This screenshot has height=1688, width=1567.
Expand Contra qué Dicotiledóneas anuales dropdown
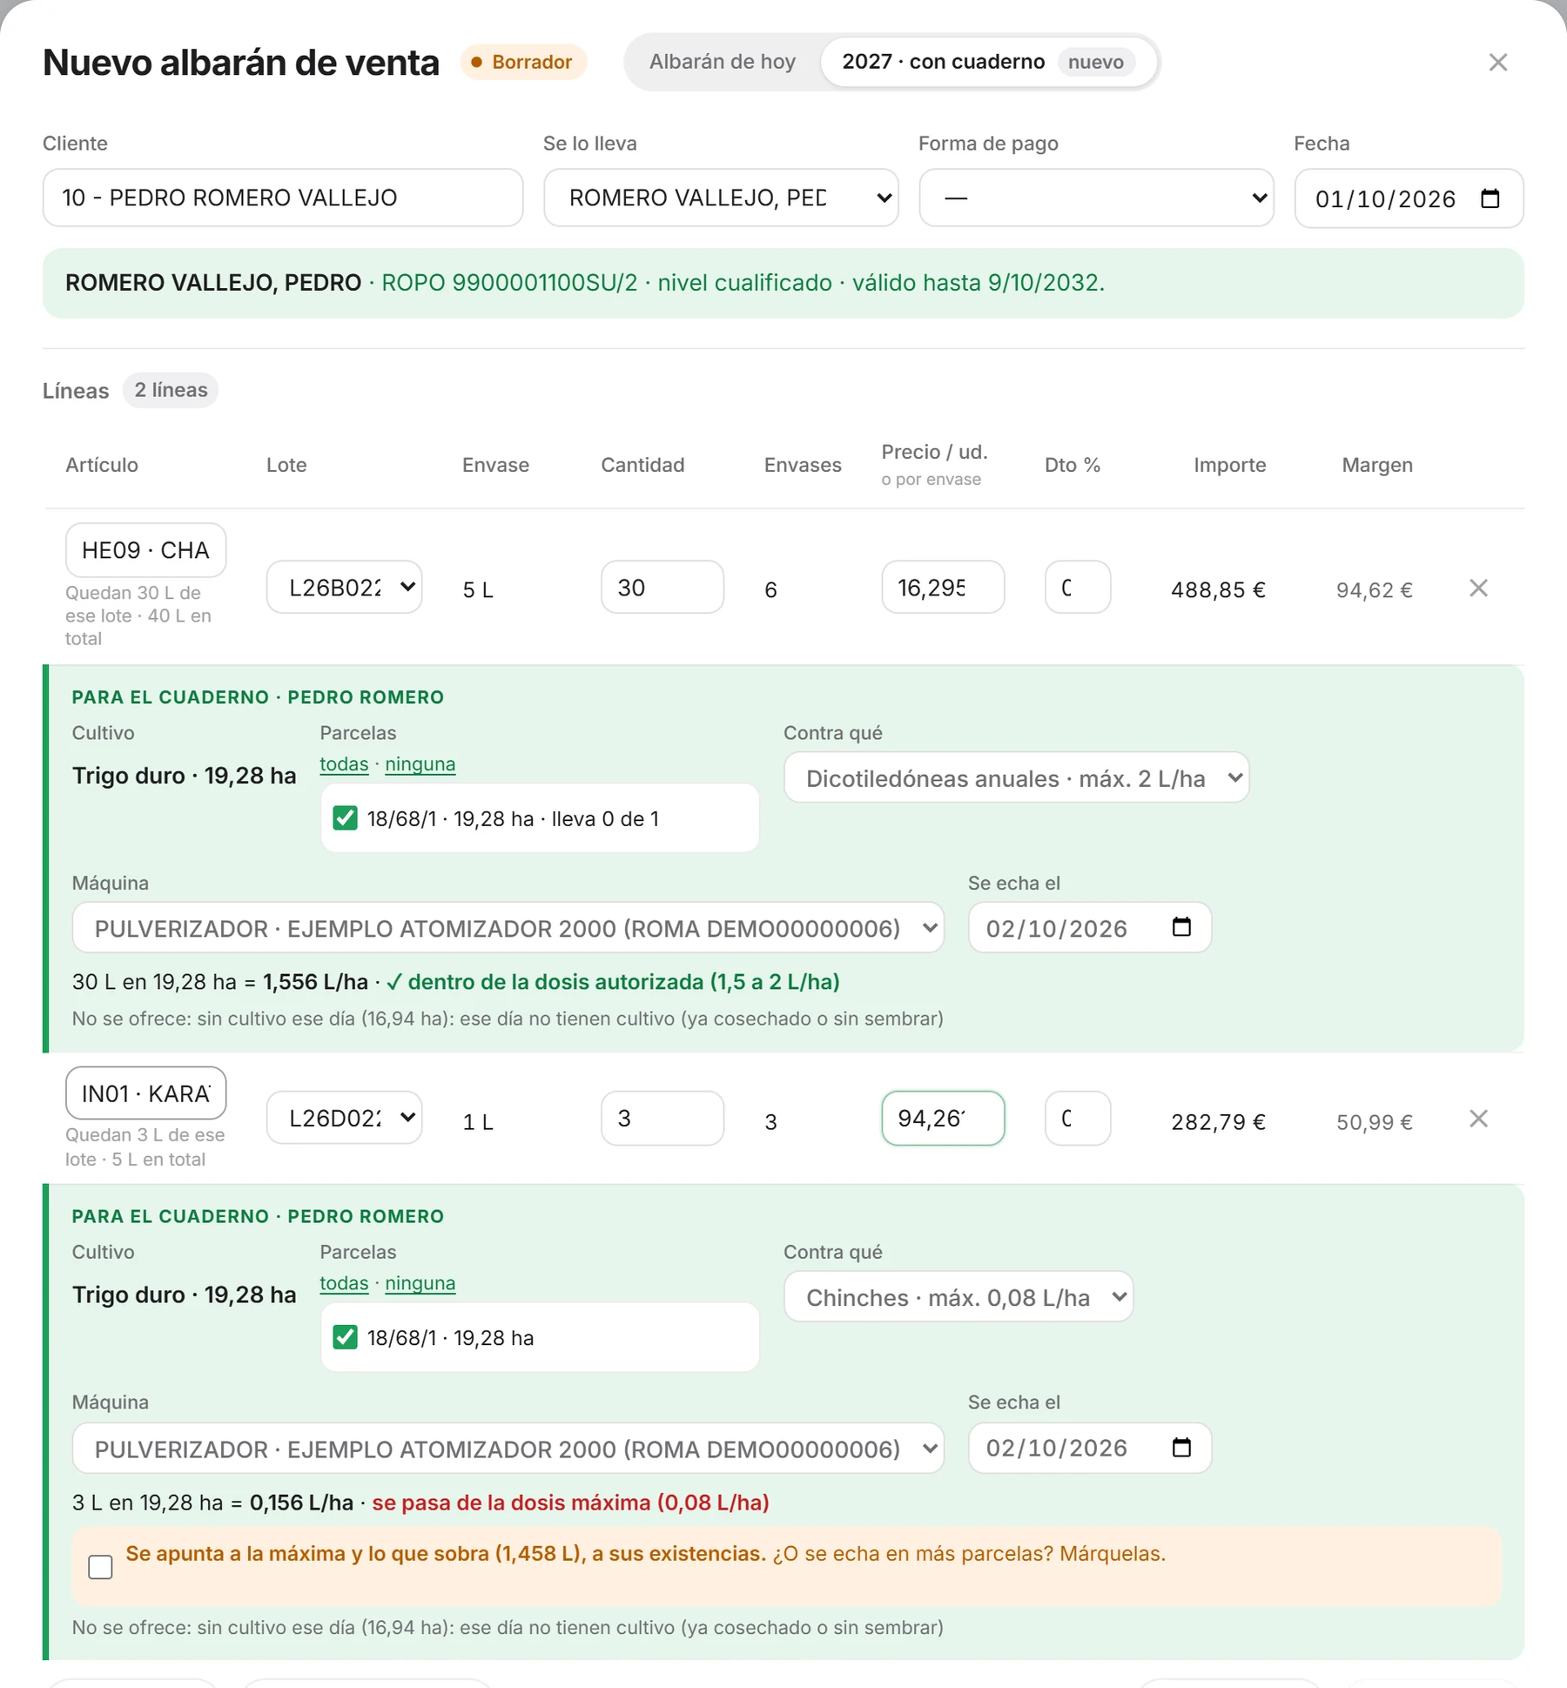coord(1017,777)
